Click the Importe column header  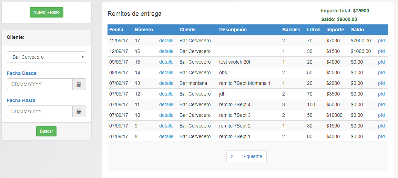pyautogui.click(x=335, y=30)
